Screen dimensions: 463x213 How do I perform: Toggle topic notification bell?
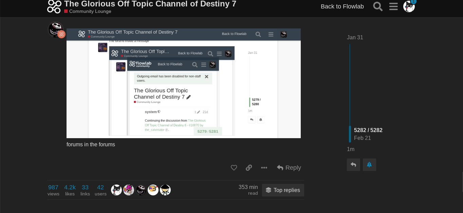[x=369, y=165]
